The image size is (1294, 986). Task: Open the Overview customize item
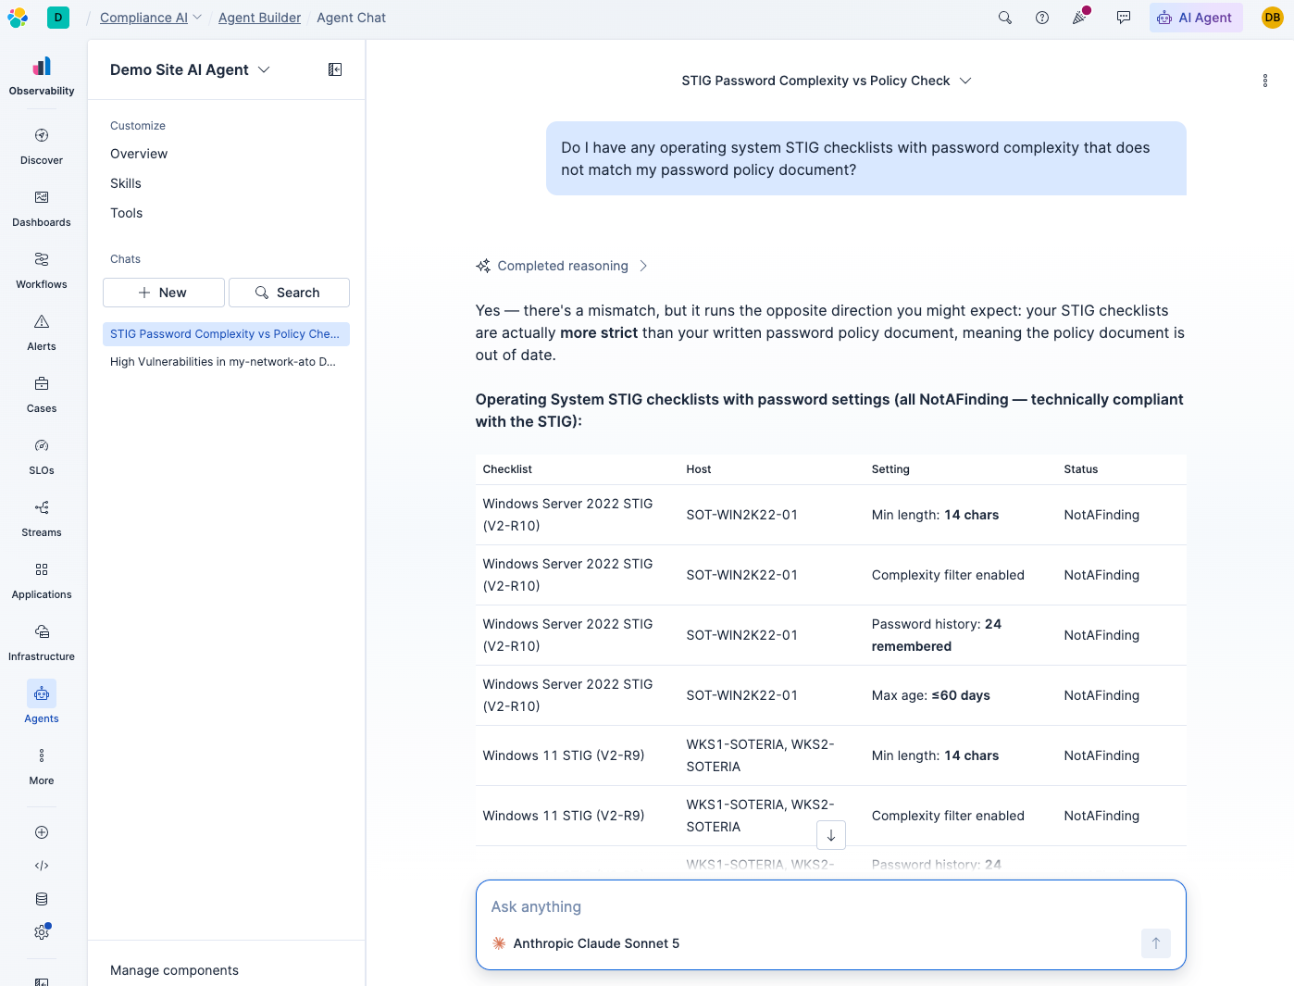click(139, 154)
